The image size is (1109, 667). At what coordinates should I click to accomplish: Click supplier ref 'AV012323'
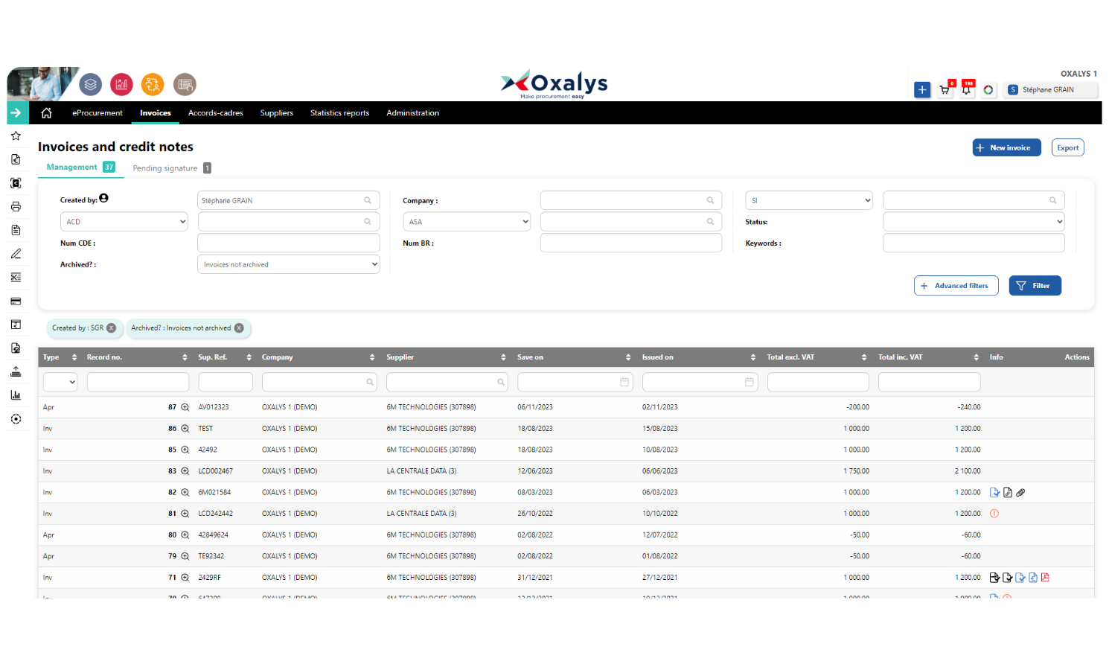[214, 407]
